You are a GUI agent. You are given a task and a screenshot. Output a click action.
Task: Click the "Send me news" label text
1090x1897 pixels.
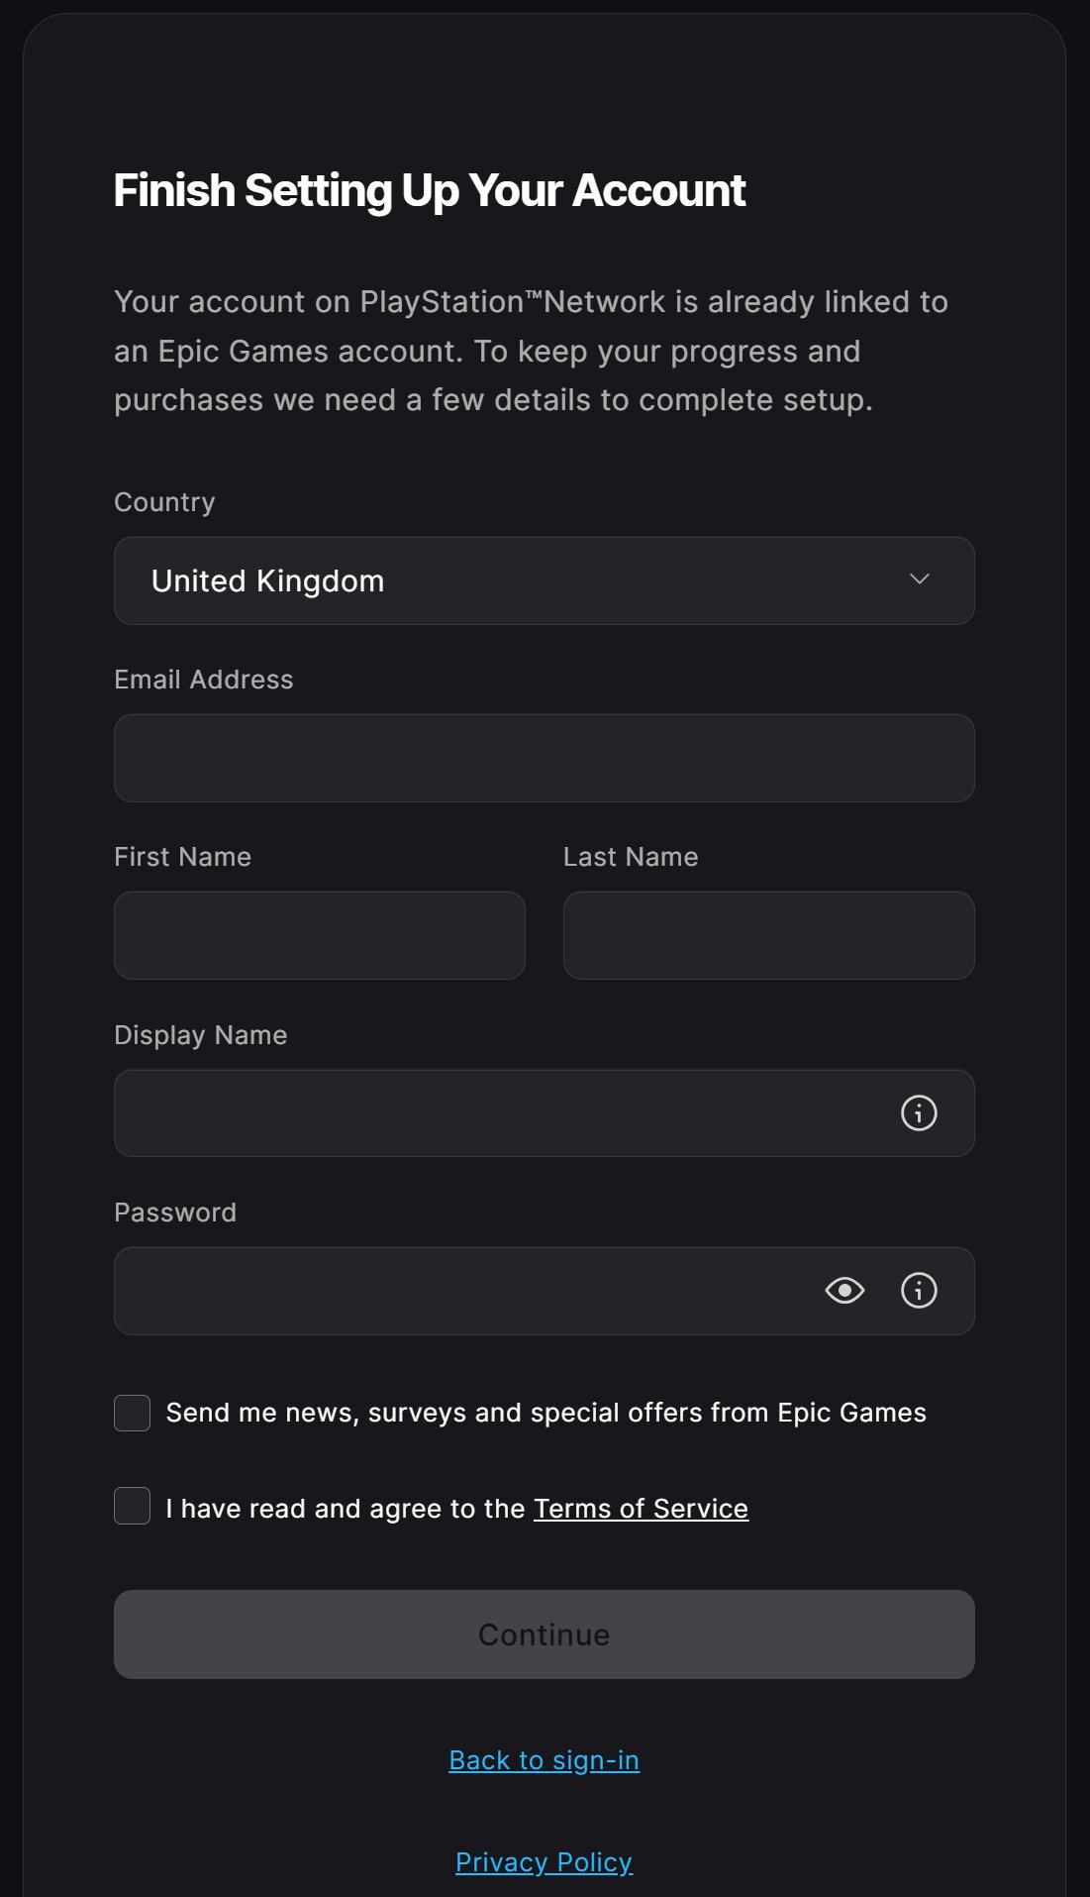[545, 1413]
